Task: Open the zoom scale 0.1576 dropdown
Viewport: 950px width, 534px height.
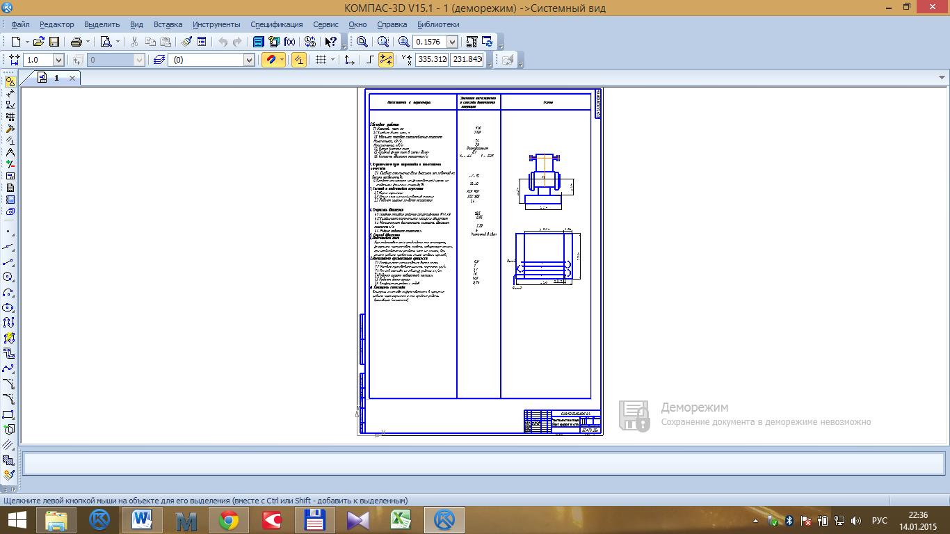Action: click(x=452, y=42)
